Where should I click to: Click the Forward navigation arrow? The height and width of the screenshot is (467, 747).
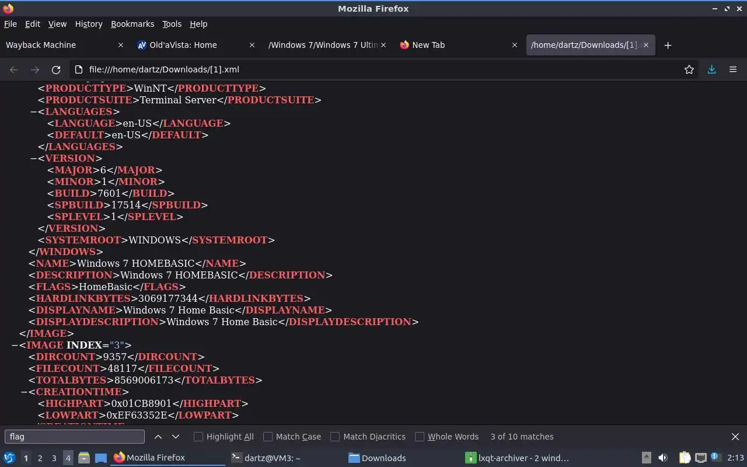pyautogui.click(x=35, y=69)
